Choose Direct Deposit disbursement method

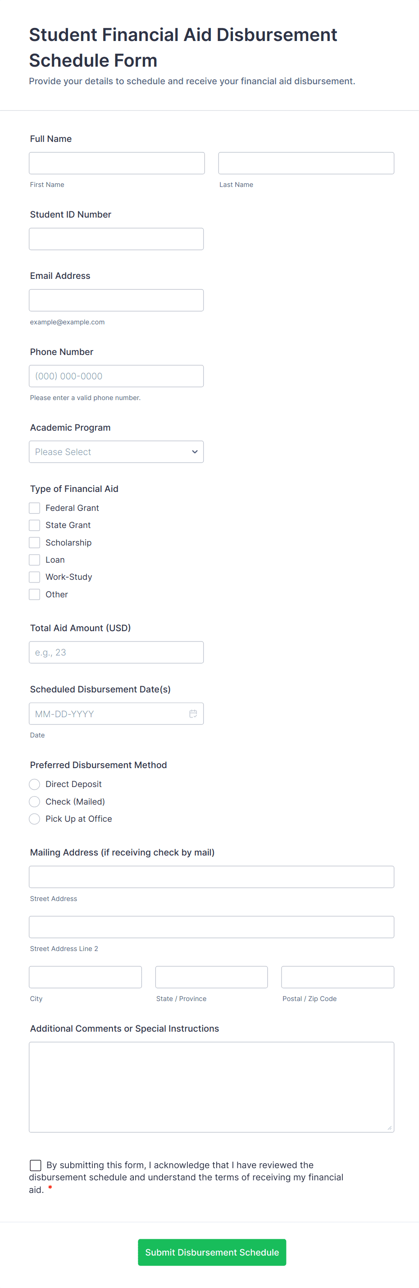[35, 784]
